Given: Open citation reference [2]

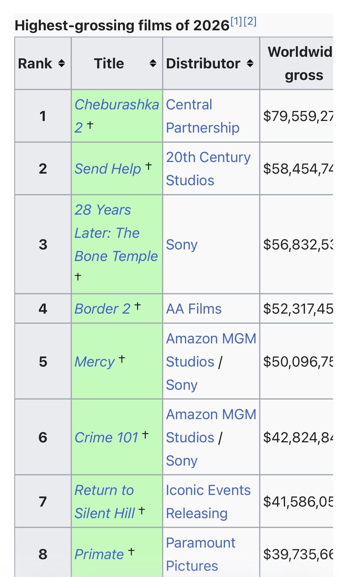Looking at the screenshot, I should tap(250, 21).
